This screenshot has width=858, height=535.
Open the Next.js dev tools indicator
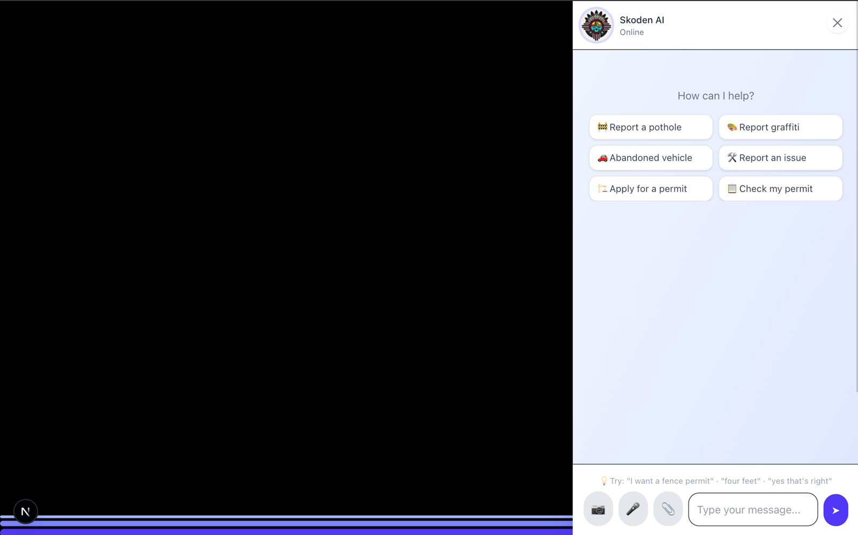click(x=25, y=511)
